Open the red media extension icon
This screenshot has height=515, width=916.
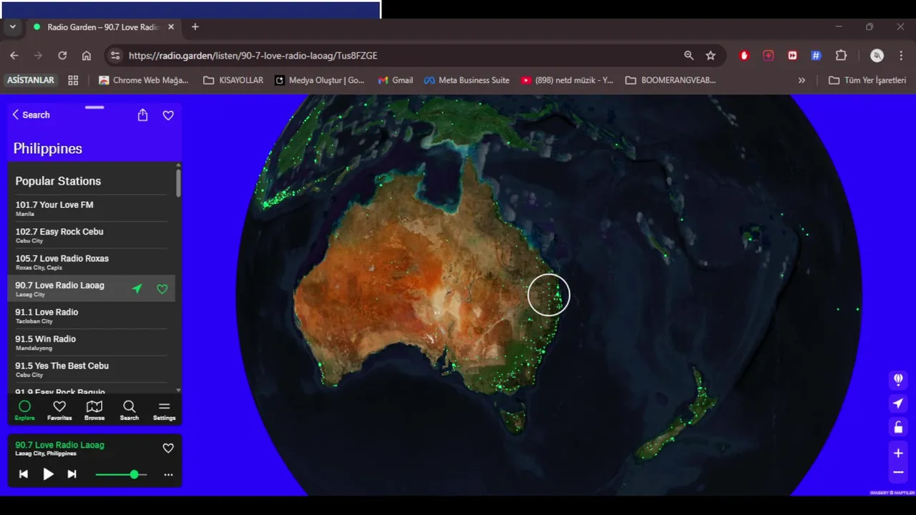(792, 56)
